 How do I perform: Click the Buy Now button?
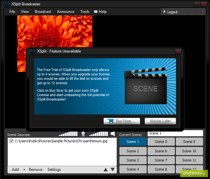coord(122,121)
